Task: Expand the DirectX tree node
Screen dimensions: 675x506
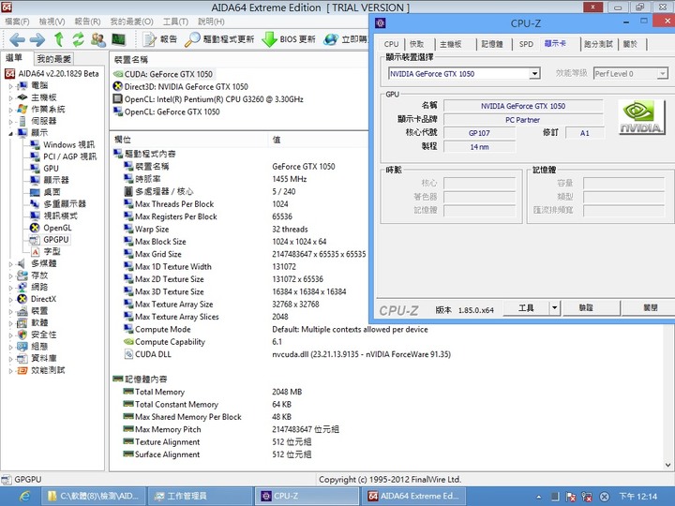Action: (10, 299)
